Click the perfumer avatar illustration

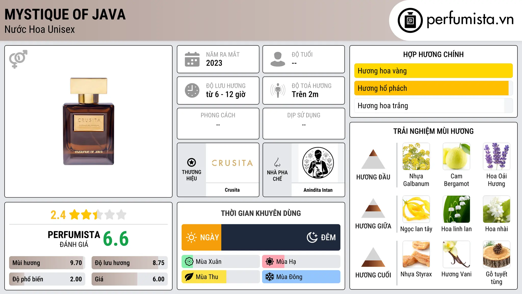click(318, 163)
